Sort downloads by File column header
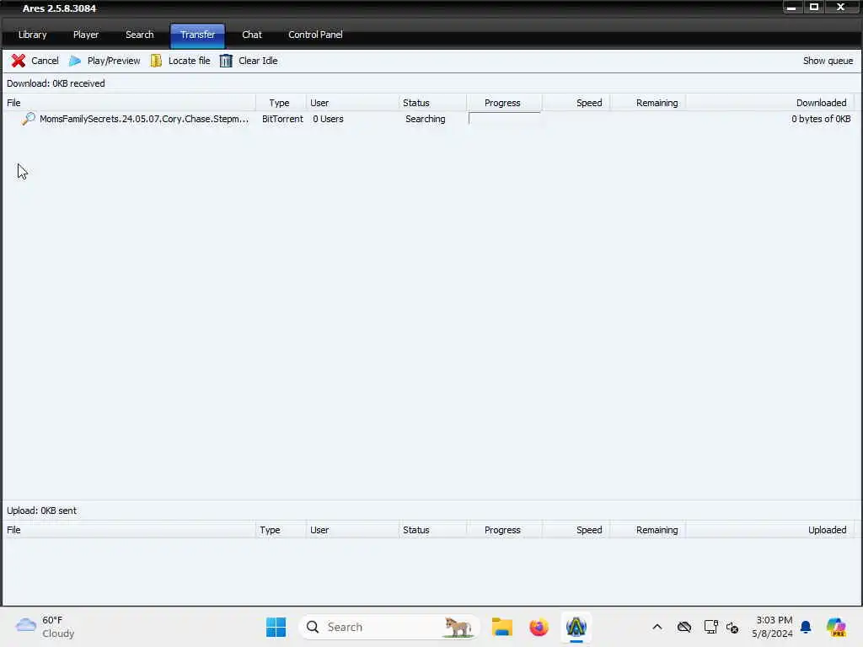This screenshot has width=863, height=647. [x=129, y=103]
